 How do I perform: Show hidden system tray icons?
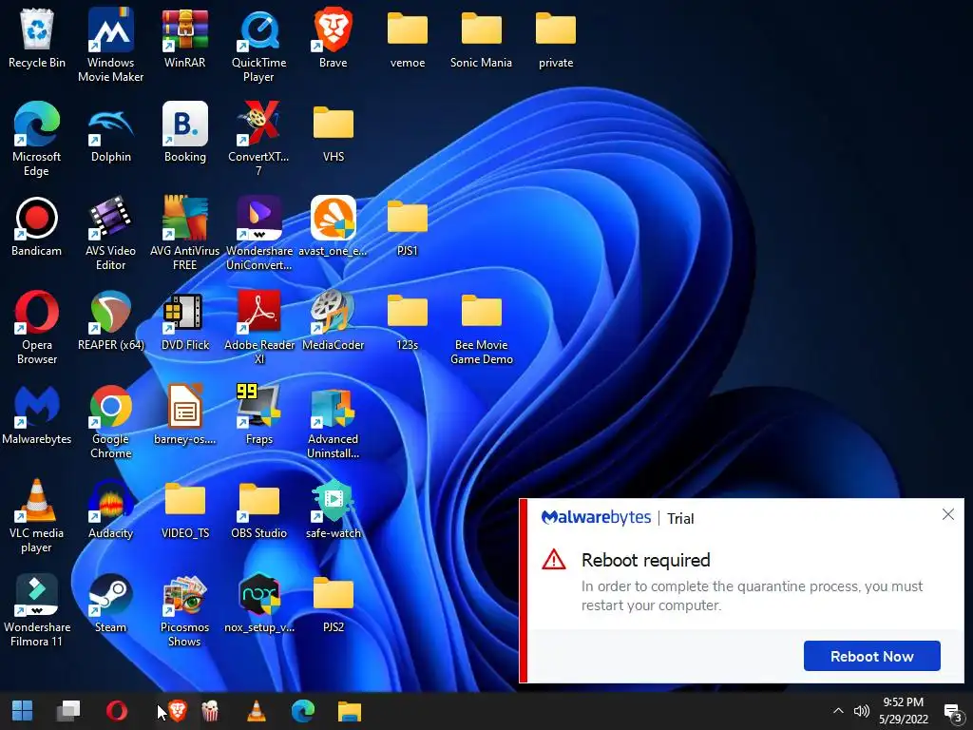point(838,711)
